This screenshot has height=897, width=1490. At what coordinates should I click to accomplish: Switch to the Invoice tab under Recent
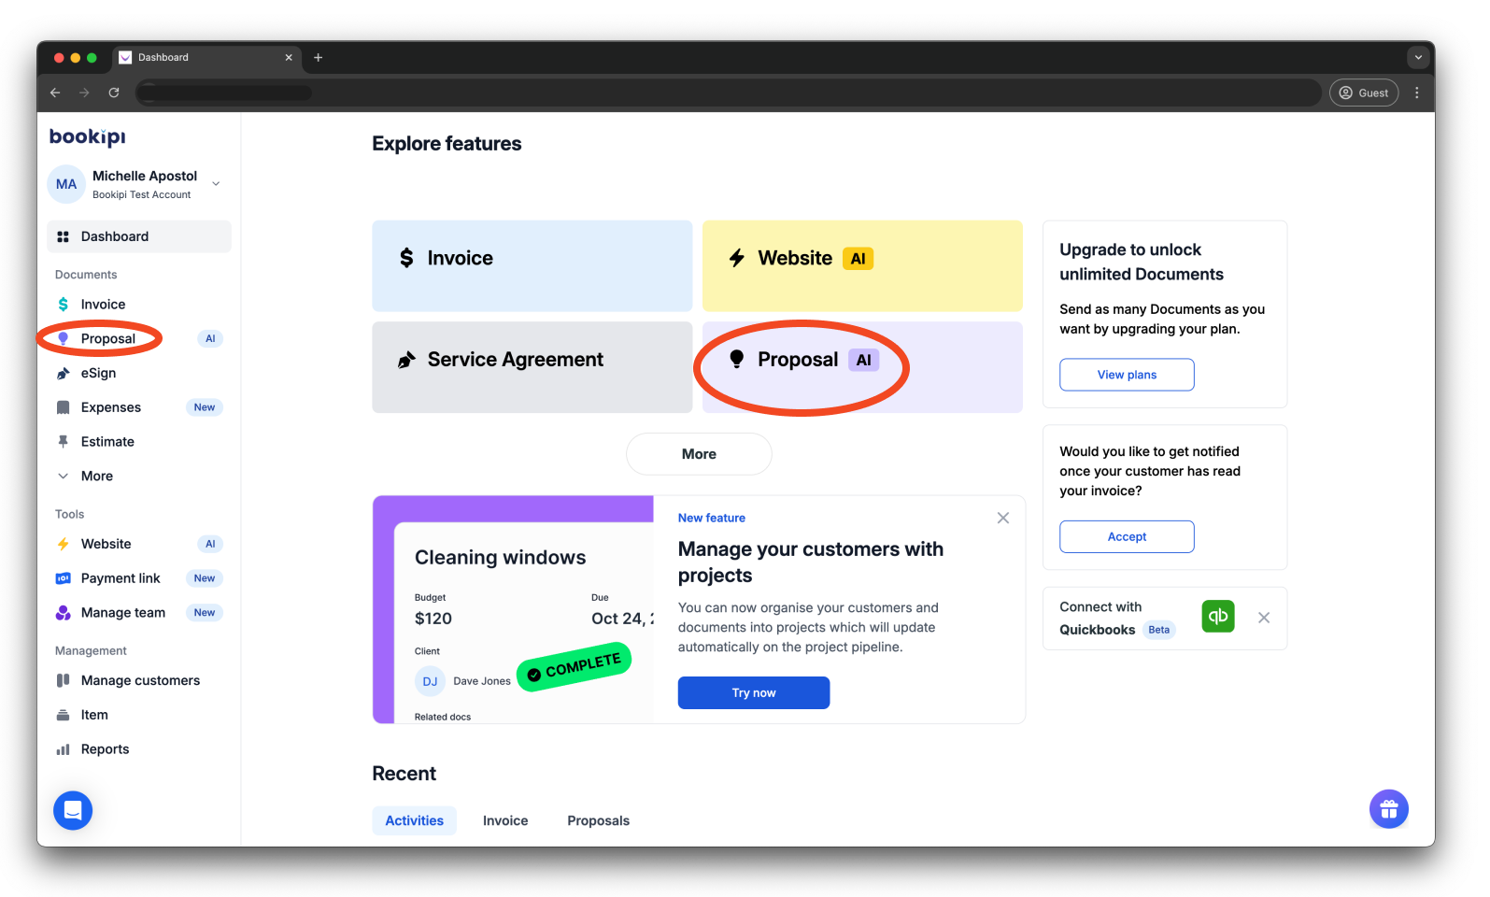pyautogui.click(x=505, y=820)
